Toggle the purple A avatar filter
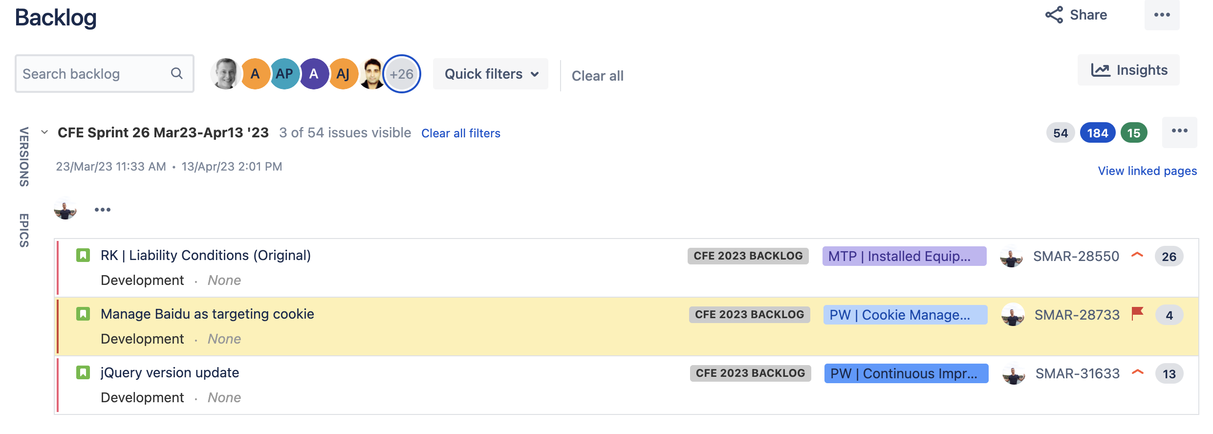 pos(314,74)
